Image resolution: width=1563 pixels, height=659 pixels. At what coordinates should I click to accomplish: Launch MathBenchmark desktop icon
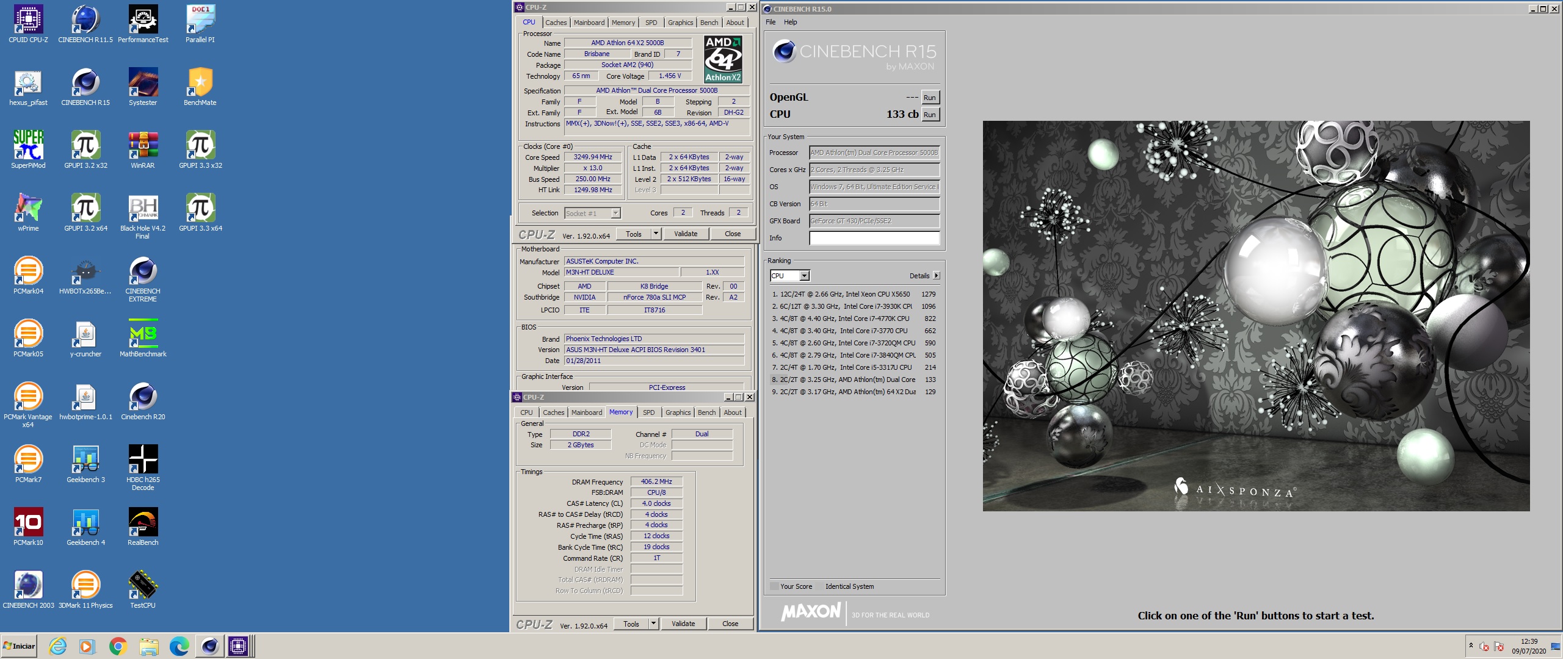(143, 338)
